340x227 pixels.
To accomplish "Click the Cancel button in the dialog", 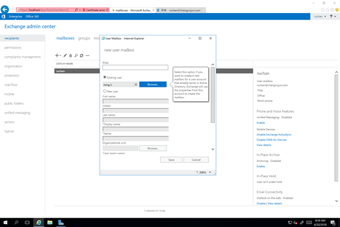I will pos(196,160).
